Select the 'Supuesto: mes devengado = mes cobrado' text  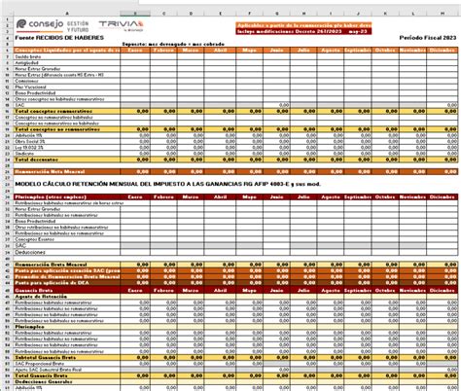tap(173, 44)
